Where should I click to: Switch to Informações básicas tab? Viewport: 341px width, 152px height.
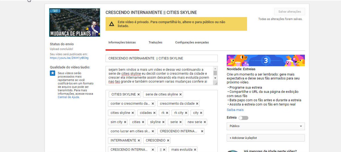pos(122,42)
